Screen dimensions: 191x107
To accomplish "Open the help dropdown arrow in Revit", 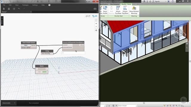I will pyautogui.click(x=175, y=1).
